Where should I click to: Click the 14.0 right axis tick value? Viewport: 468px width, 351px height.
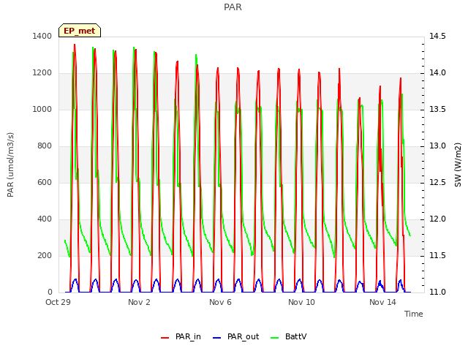(x=437, y=72)
